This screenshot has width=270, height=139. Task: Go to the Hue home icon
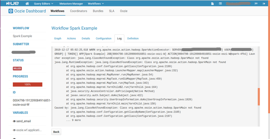27,4
